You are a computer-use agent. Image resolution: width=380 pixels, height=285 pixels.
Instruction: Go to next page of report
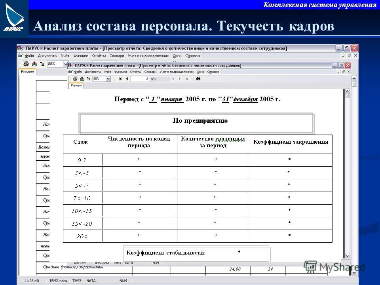173,79
